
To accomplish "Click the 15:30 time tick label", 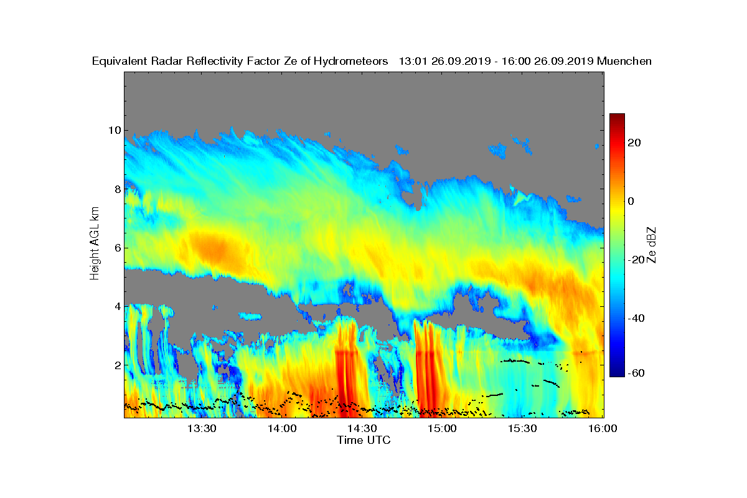I will coord(522,428).
